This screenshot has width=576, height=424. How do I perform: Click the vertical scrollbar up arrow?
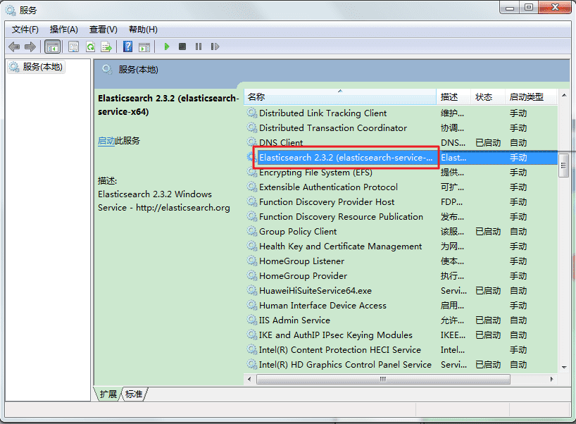(x=564, y=95)
